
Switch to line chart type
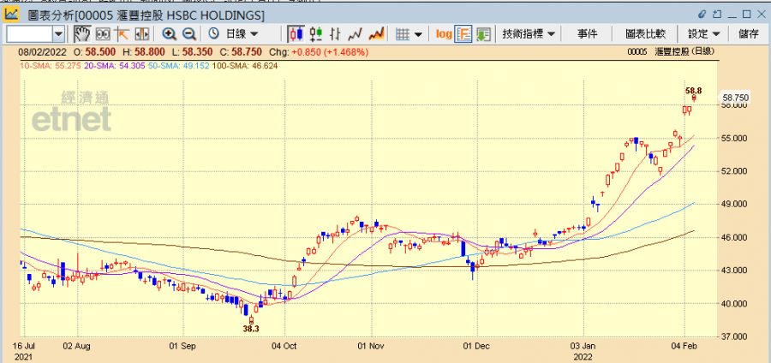point(355,34)
